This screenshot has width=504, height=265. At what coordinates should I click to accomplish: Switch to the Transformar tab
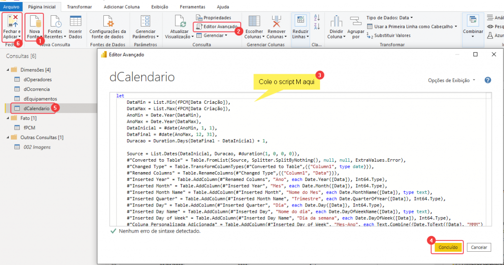tap(79, 7)
